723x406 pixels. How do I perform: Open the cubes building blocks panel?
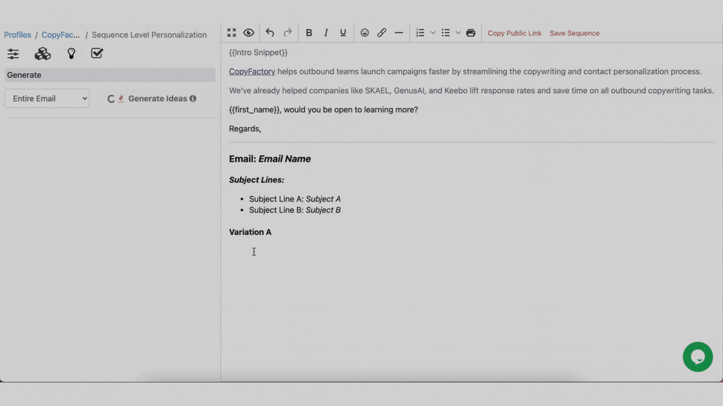(43, 54)
